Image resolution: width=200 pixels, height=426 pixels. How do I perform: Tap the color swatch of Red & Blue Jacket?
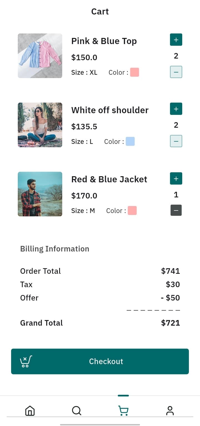132,210
